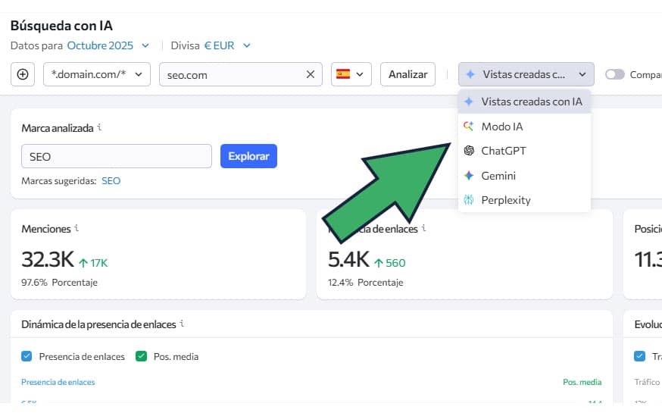662x416 pixels.
Task: Click the 97.6% Porcentaje text
Action: (60, 283)
